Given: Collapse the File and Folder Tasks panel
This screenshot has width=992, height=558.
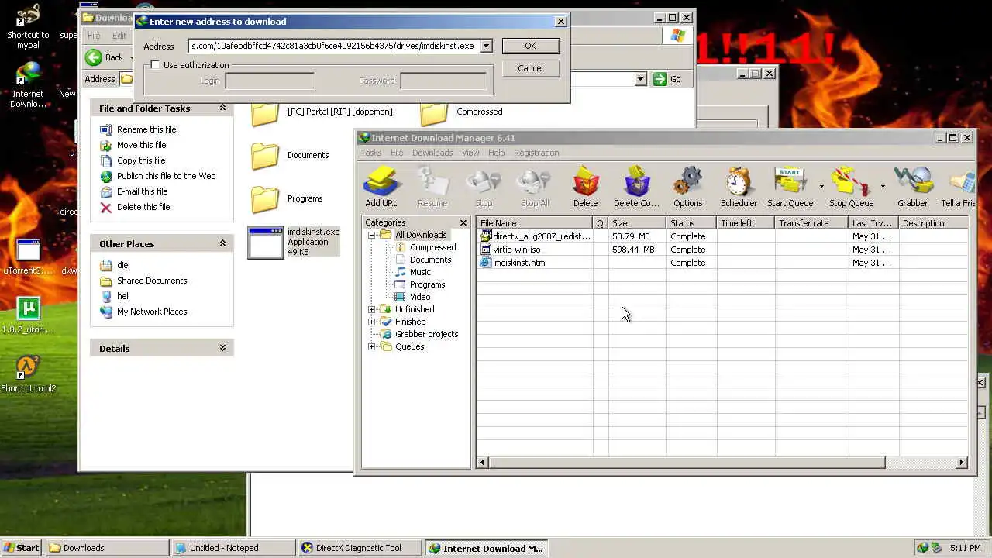Looking at the screenshot, I should coord(222,108).
